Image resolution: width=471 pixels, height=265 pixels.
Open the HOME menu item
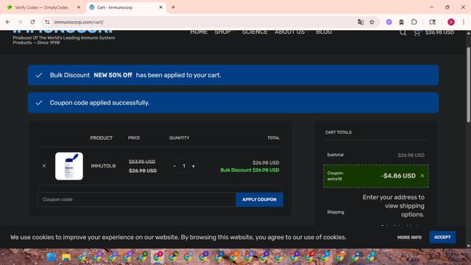pos(199,32)
